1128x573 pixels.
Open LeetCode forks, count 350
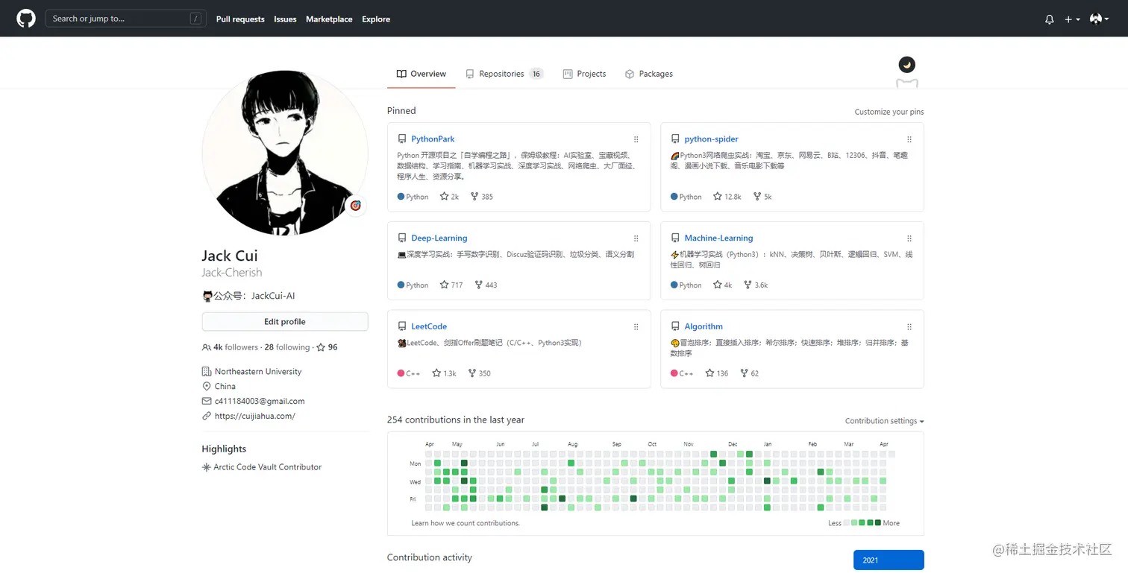tap(480, 373)
